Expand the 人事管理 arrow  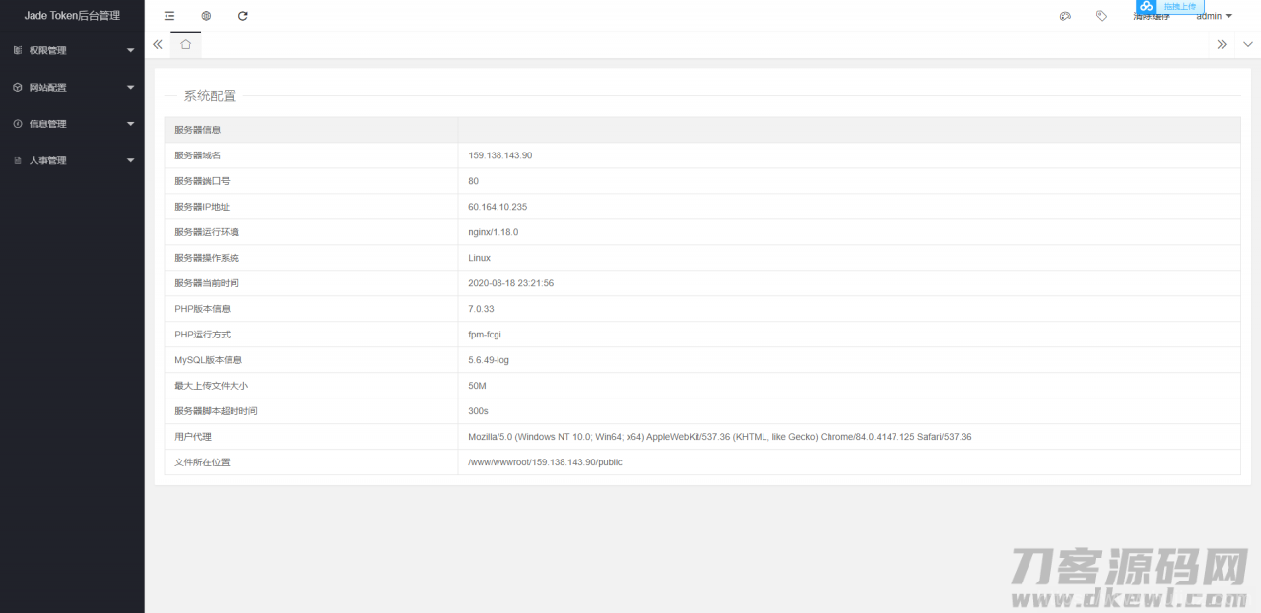tap(131, 160)
